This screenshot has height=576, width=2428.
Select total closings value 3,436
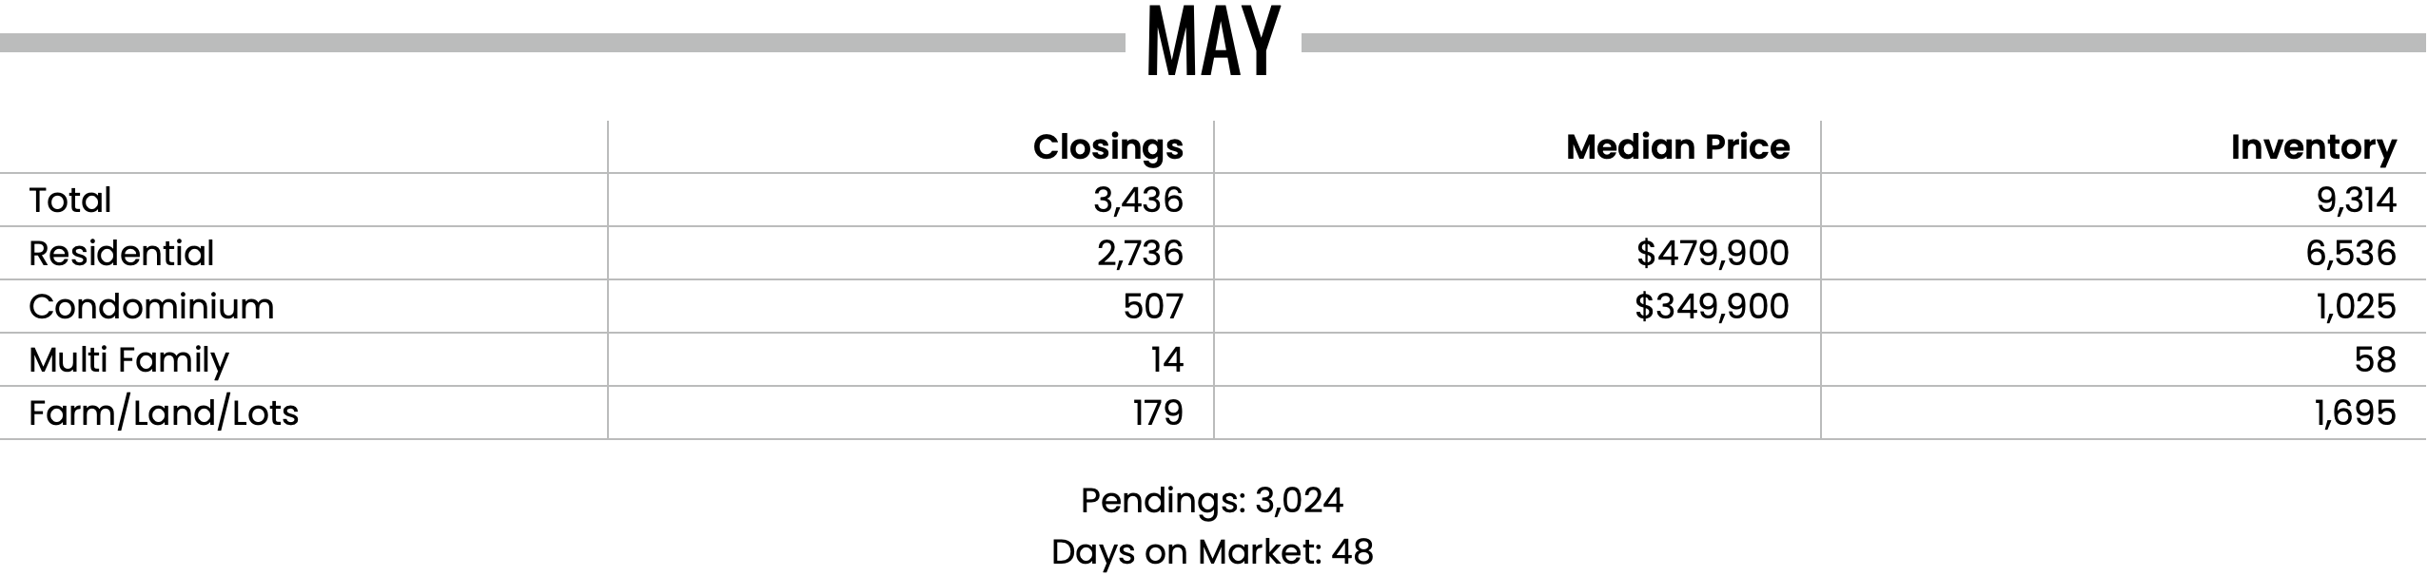coord(1138,201)
